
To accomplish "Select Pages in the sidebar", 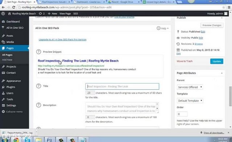I will (x=14, y=48).
